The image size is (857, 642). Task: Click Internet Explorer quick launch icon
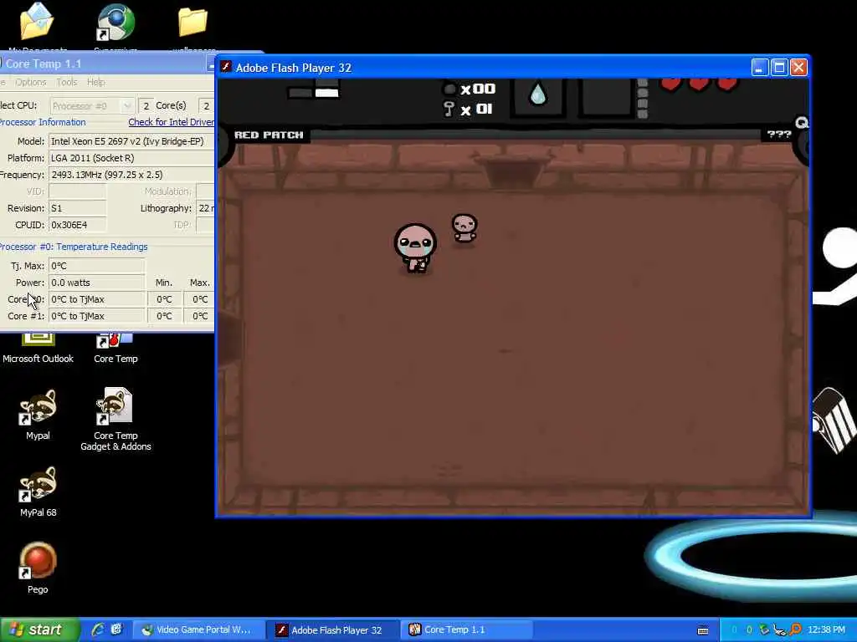tap(97, 629)
